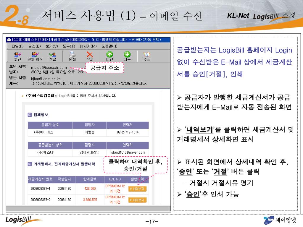Click the contact person 김재원대리님
The height and width of the screenshot is (227, 303).
89,152
